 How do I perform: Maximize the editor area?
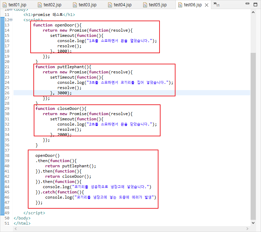[x=255, y=5]
